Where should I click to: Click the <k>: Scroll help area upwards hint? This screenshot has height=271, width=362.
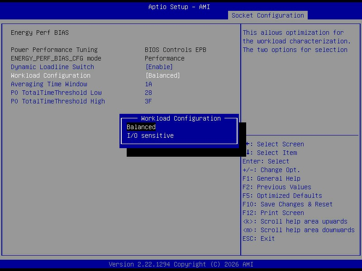295,221
